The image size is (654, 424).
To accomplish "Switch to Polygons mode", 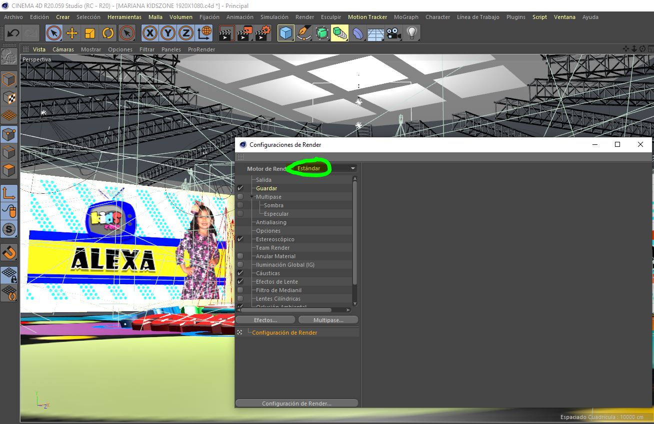I will 9,170.
